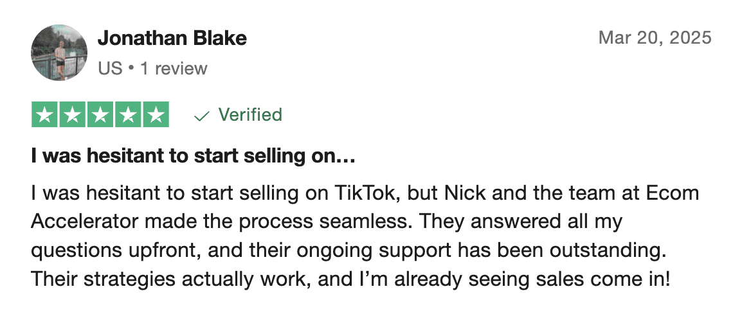Viewport: 733px width, 316px height.
Task: Click the third rating star
Action: coord(100,115)
